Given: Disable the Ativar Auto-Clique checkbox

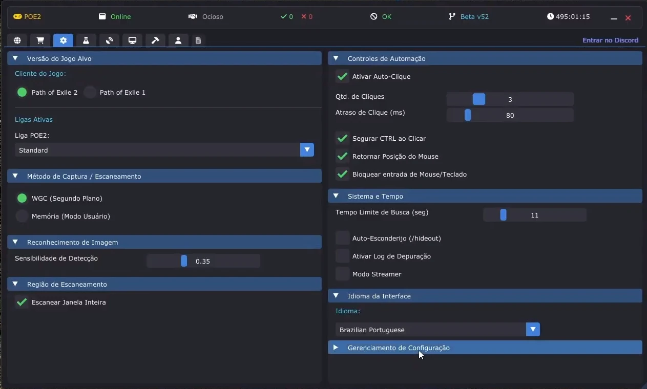Looking at the screenshot, I should pos(342,77).
